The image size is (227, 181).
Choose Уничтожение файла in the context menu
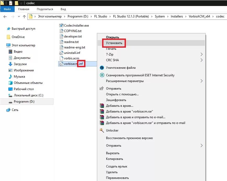[x=151, y=68]
